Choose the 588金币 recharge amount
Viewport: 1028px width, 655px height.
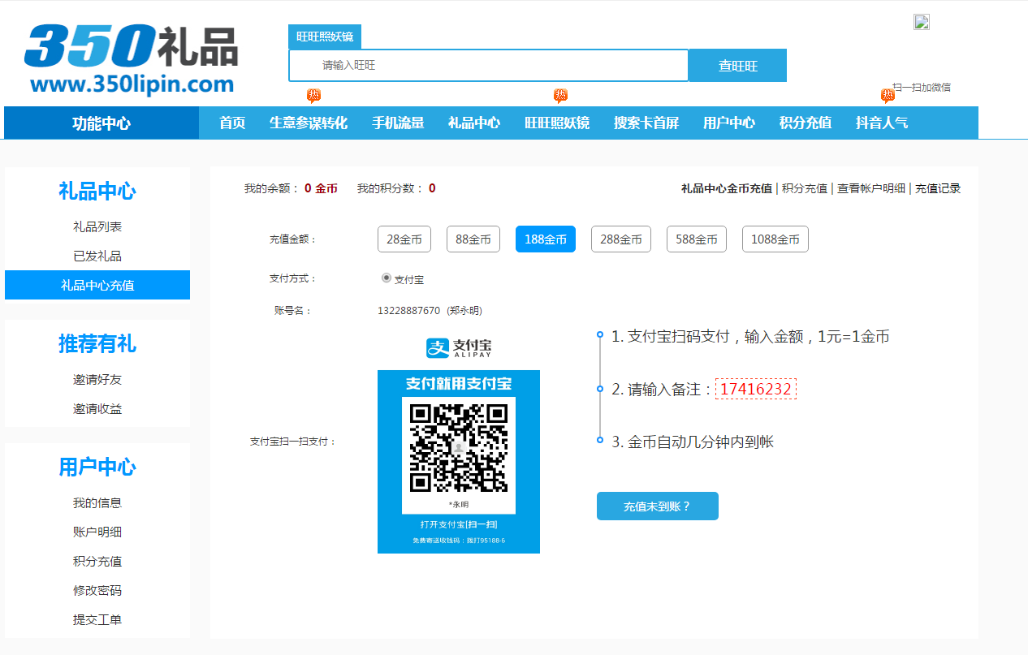click(x=697, y=239)
